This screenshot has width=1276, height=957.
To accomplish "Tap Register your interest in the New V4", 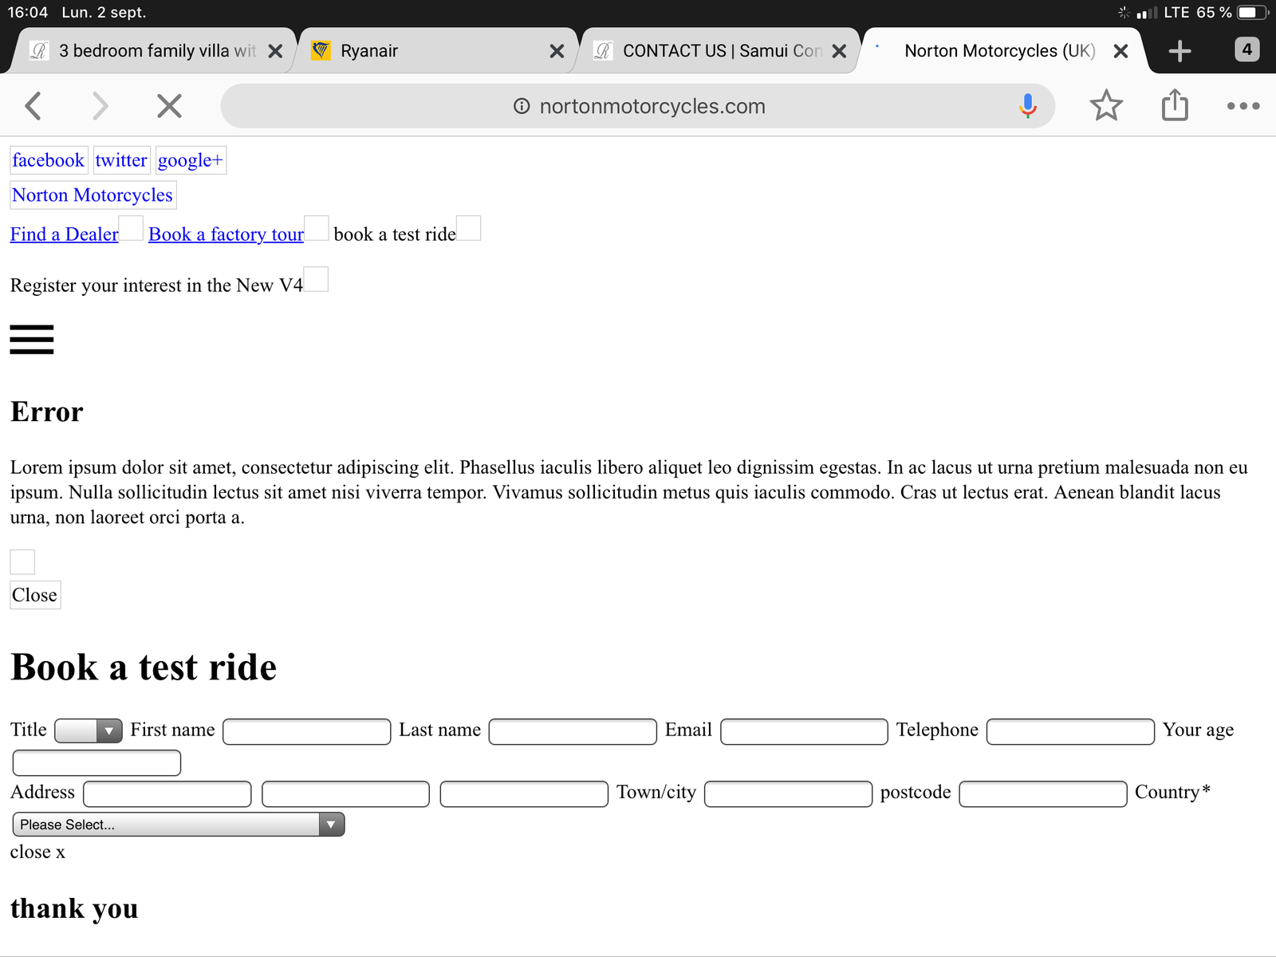I will (x=156, y=286).
